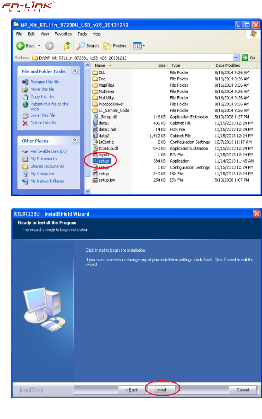Image resolution: width=262 pixels, height=419 pixels.
Task: Select the data2 cabinet file
Action: click(101, 136)
